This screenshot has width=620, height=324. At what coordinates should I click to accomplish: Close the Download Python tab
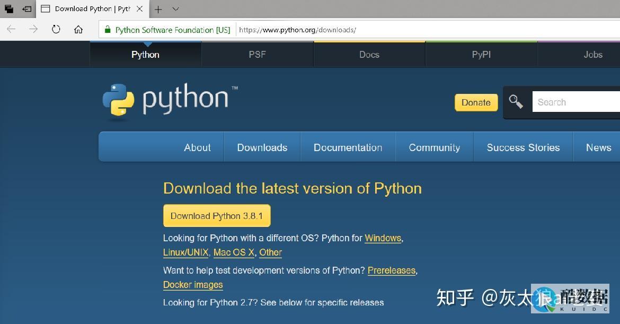pos(139,8)
